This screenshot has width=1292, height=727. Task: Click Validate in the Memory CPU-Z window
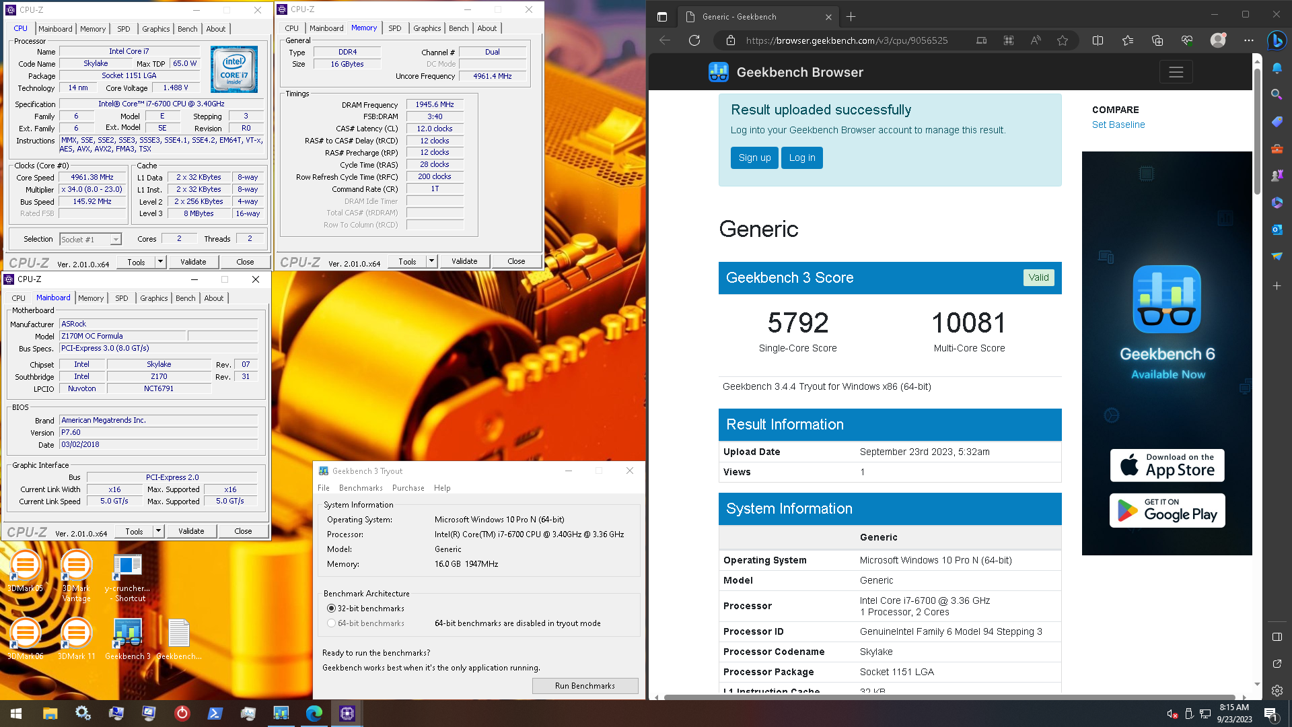point(464,261)
